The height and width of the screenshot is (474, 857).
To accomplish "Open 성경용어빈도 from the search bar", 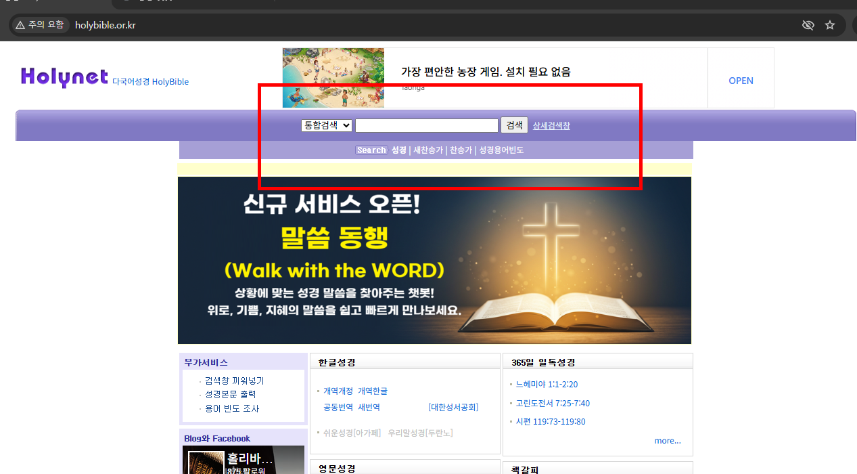I will (502, 150).
